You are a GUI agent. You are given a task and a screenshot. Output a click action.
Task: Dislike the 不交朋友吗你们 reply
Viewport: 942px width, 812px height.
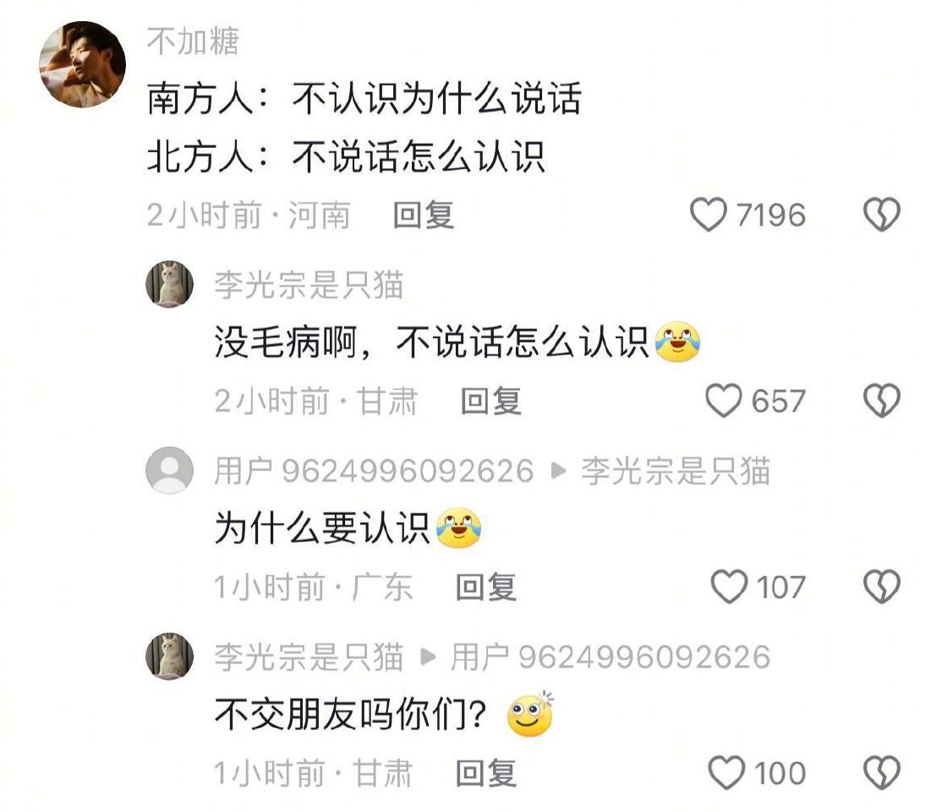(x=881, y=773)
